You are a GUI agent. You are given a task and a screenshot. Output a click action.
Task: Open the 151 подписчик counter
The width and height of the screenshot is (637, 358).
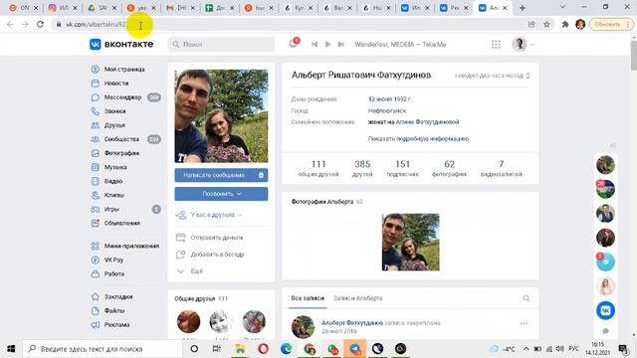[402, 168]
